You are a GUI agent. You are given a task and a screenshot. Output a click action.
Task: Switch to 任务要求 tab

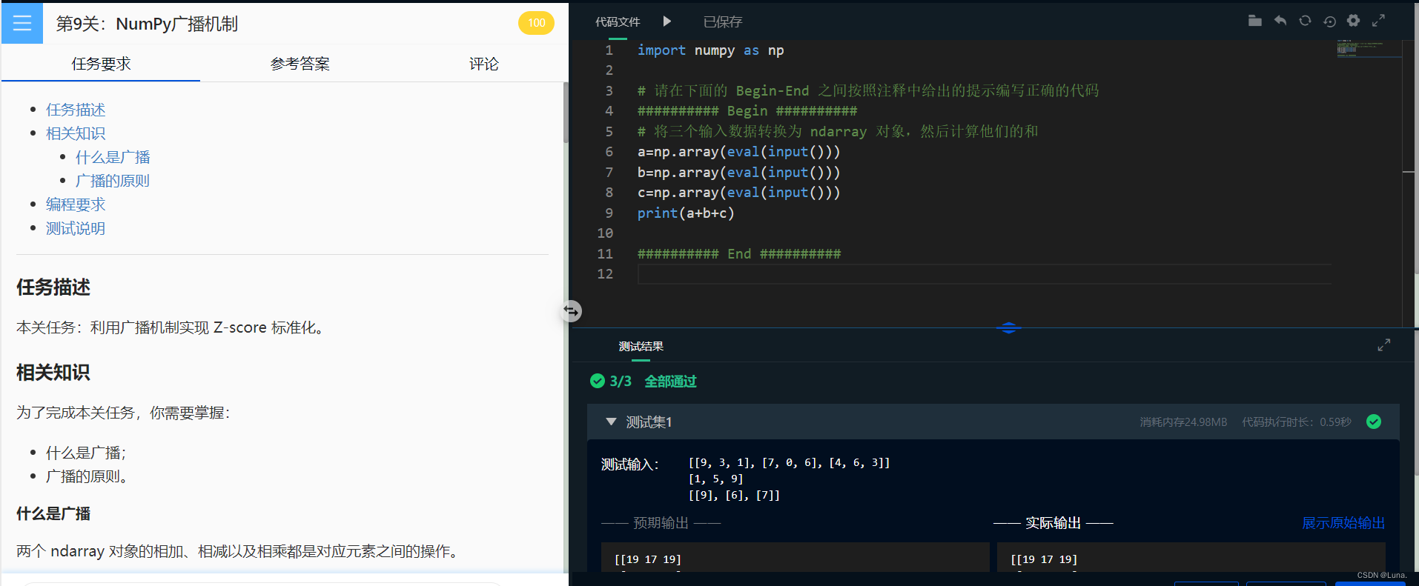(101, 64)
